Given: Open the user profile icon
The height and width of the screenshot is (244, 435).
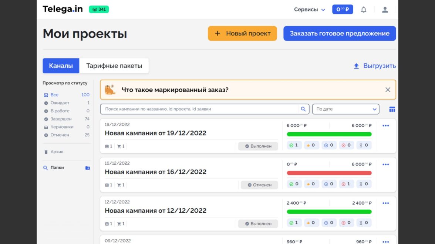Looking at the screenshot, I should pyautogui.click(x=385, y=10).
